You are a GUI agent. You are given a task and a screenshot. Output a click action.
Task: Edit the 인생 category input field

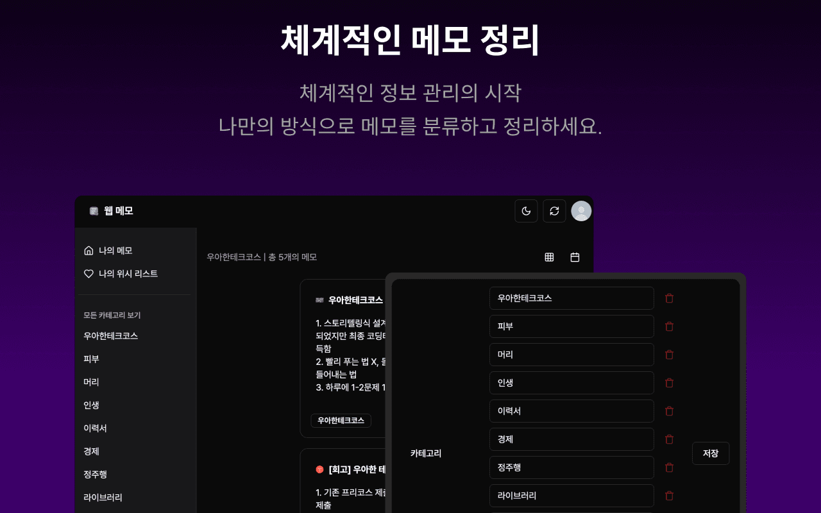tap(571, 383)
